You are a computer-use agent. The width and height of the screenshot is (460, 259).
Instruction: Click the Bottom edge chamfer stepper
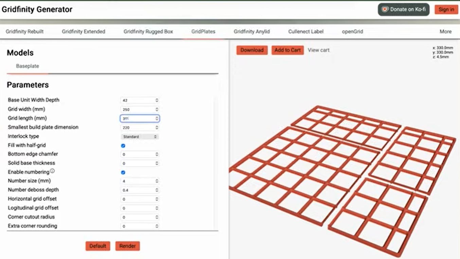point(157,154)
